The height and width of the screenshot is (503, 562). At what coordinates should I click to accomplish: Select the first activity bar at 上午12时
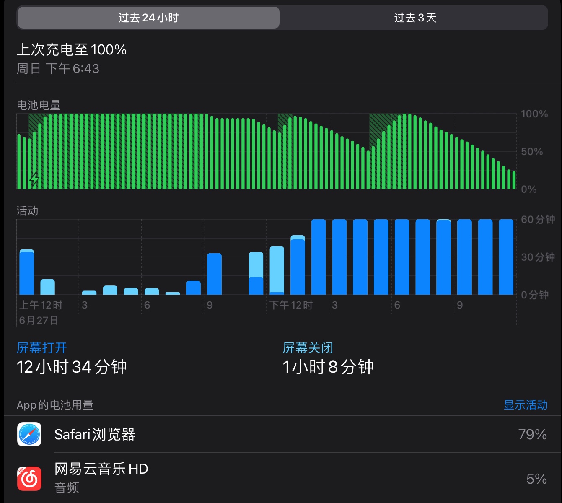27,272
